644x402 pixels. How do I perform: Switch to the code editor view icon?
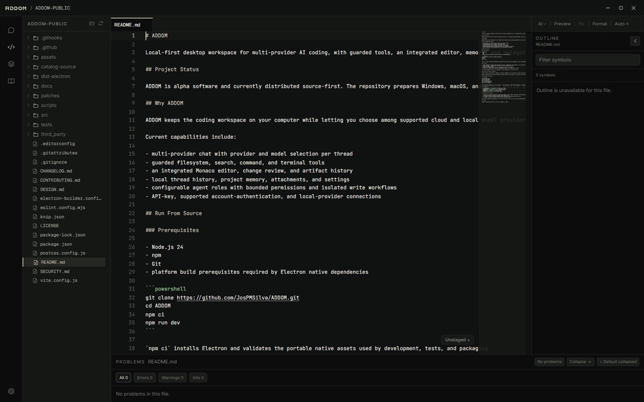tap(11, 47)
